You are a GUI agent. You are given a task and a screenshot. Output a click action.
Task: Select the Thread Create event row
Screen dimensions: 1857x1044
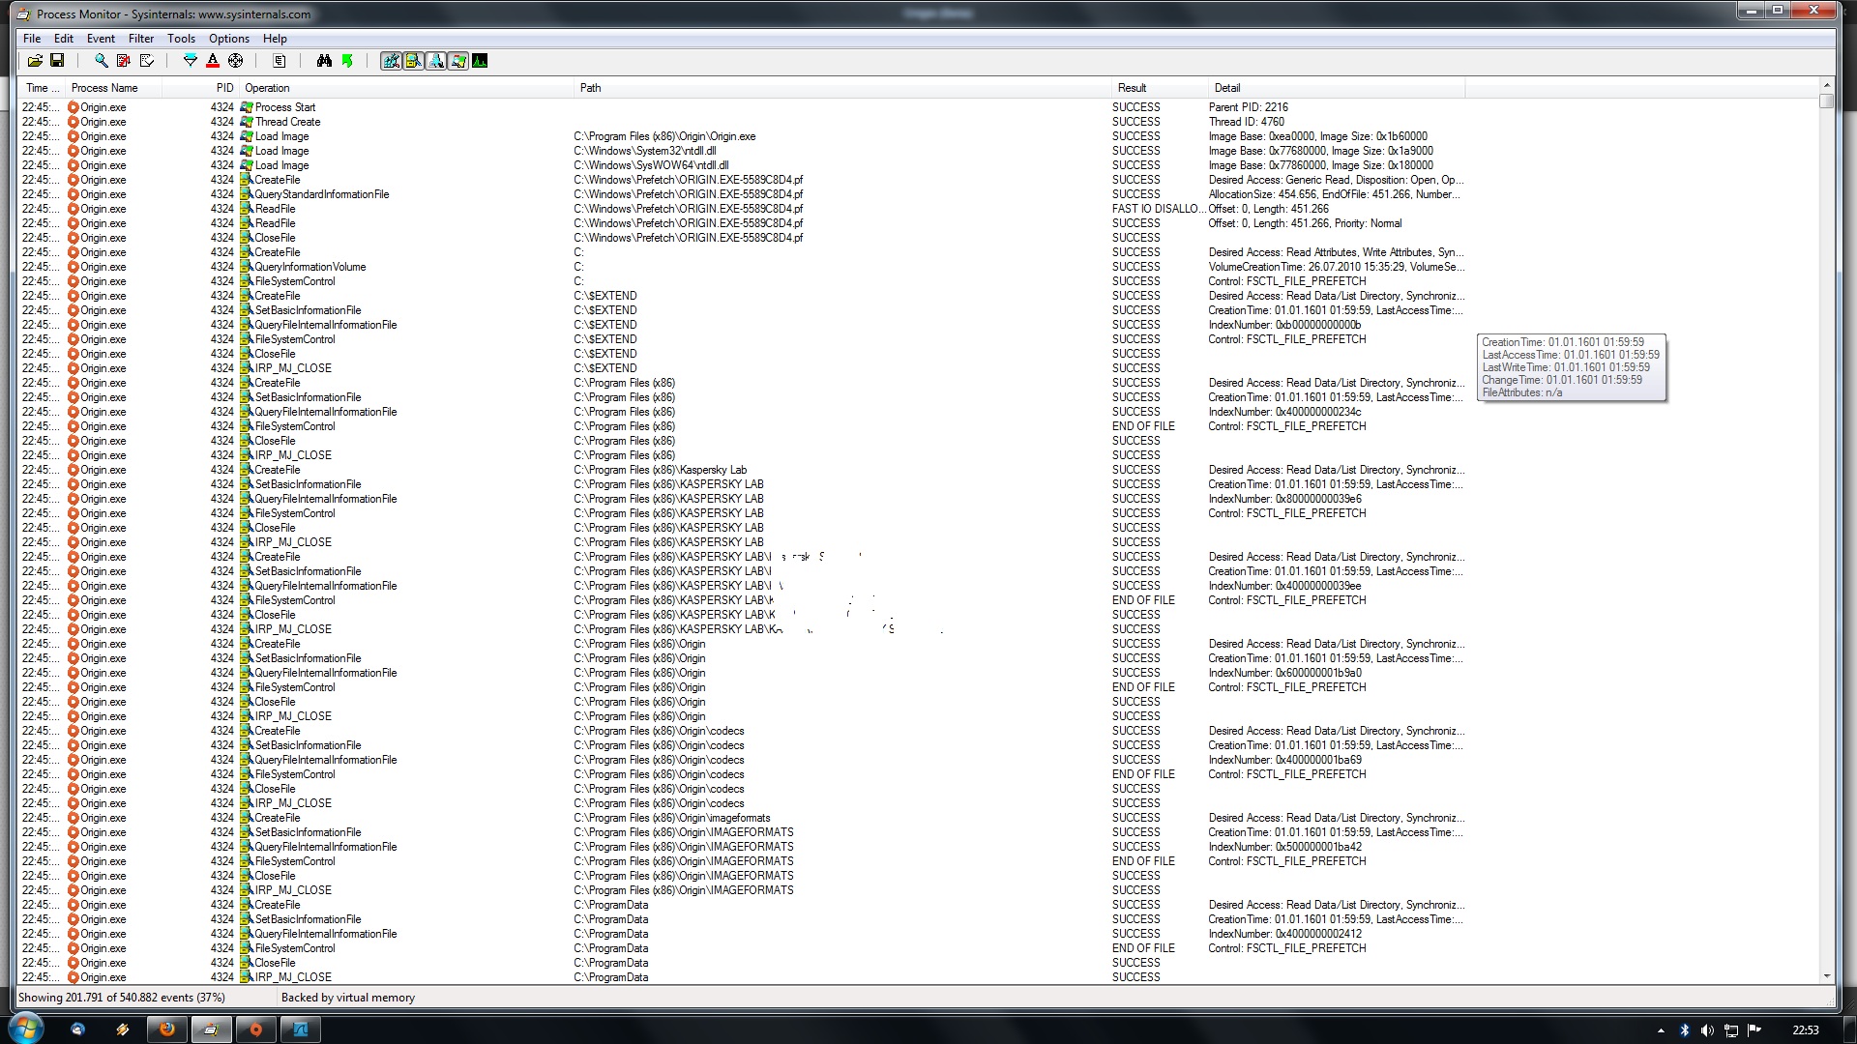pos(742,122)
